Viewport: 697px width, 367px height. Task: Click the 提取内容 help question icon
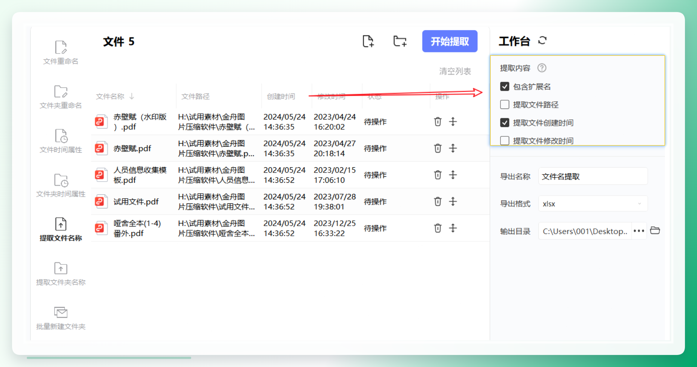tap(542, 68)
